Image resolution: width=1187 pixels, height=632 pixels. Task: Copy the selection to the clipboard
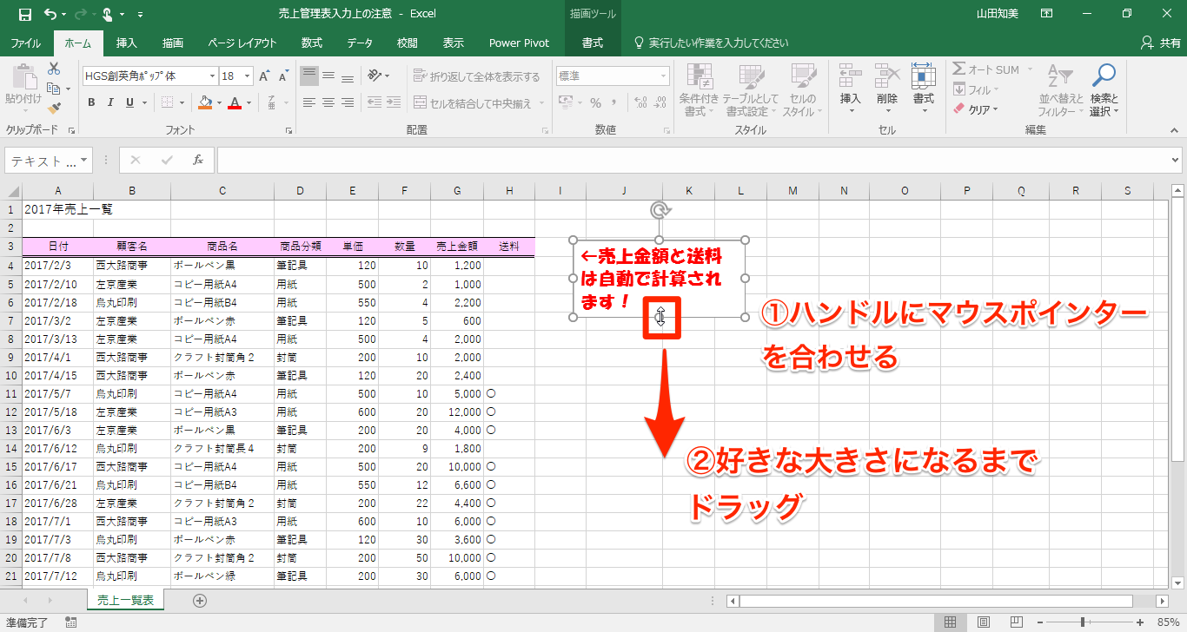[54, 89]
